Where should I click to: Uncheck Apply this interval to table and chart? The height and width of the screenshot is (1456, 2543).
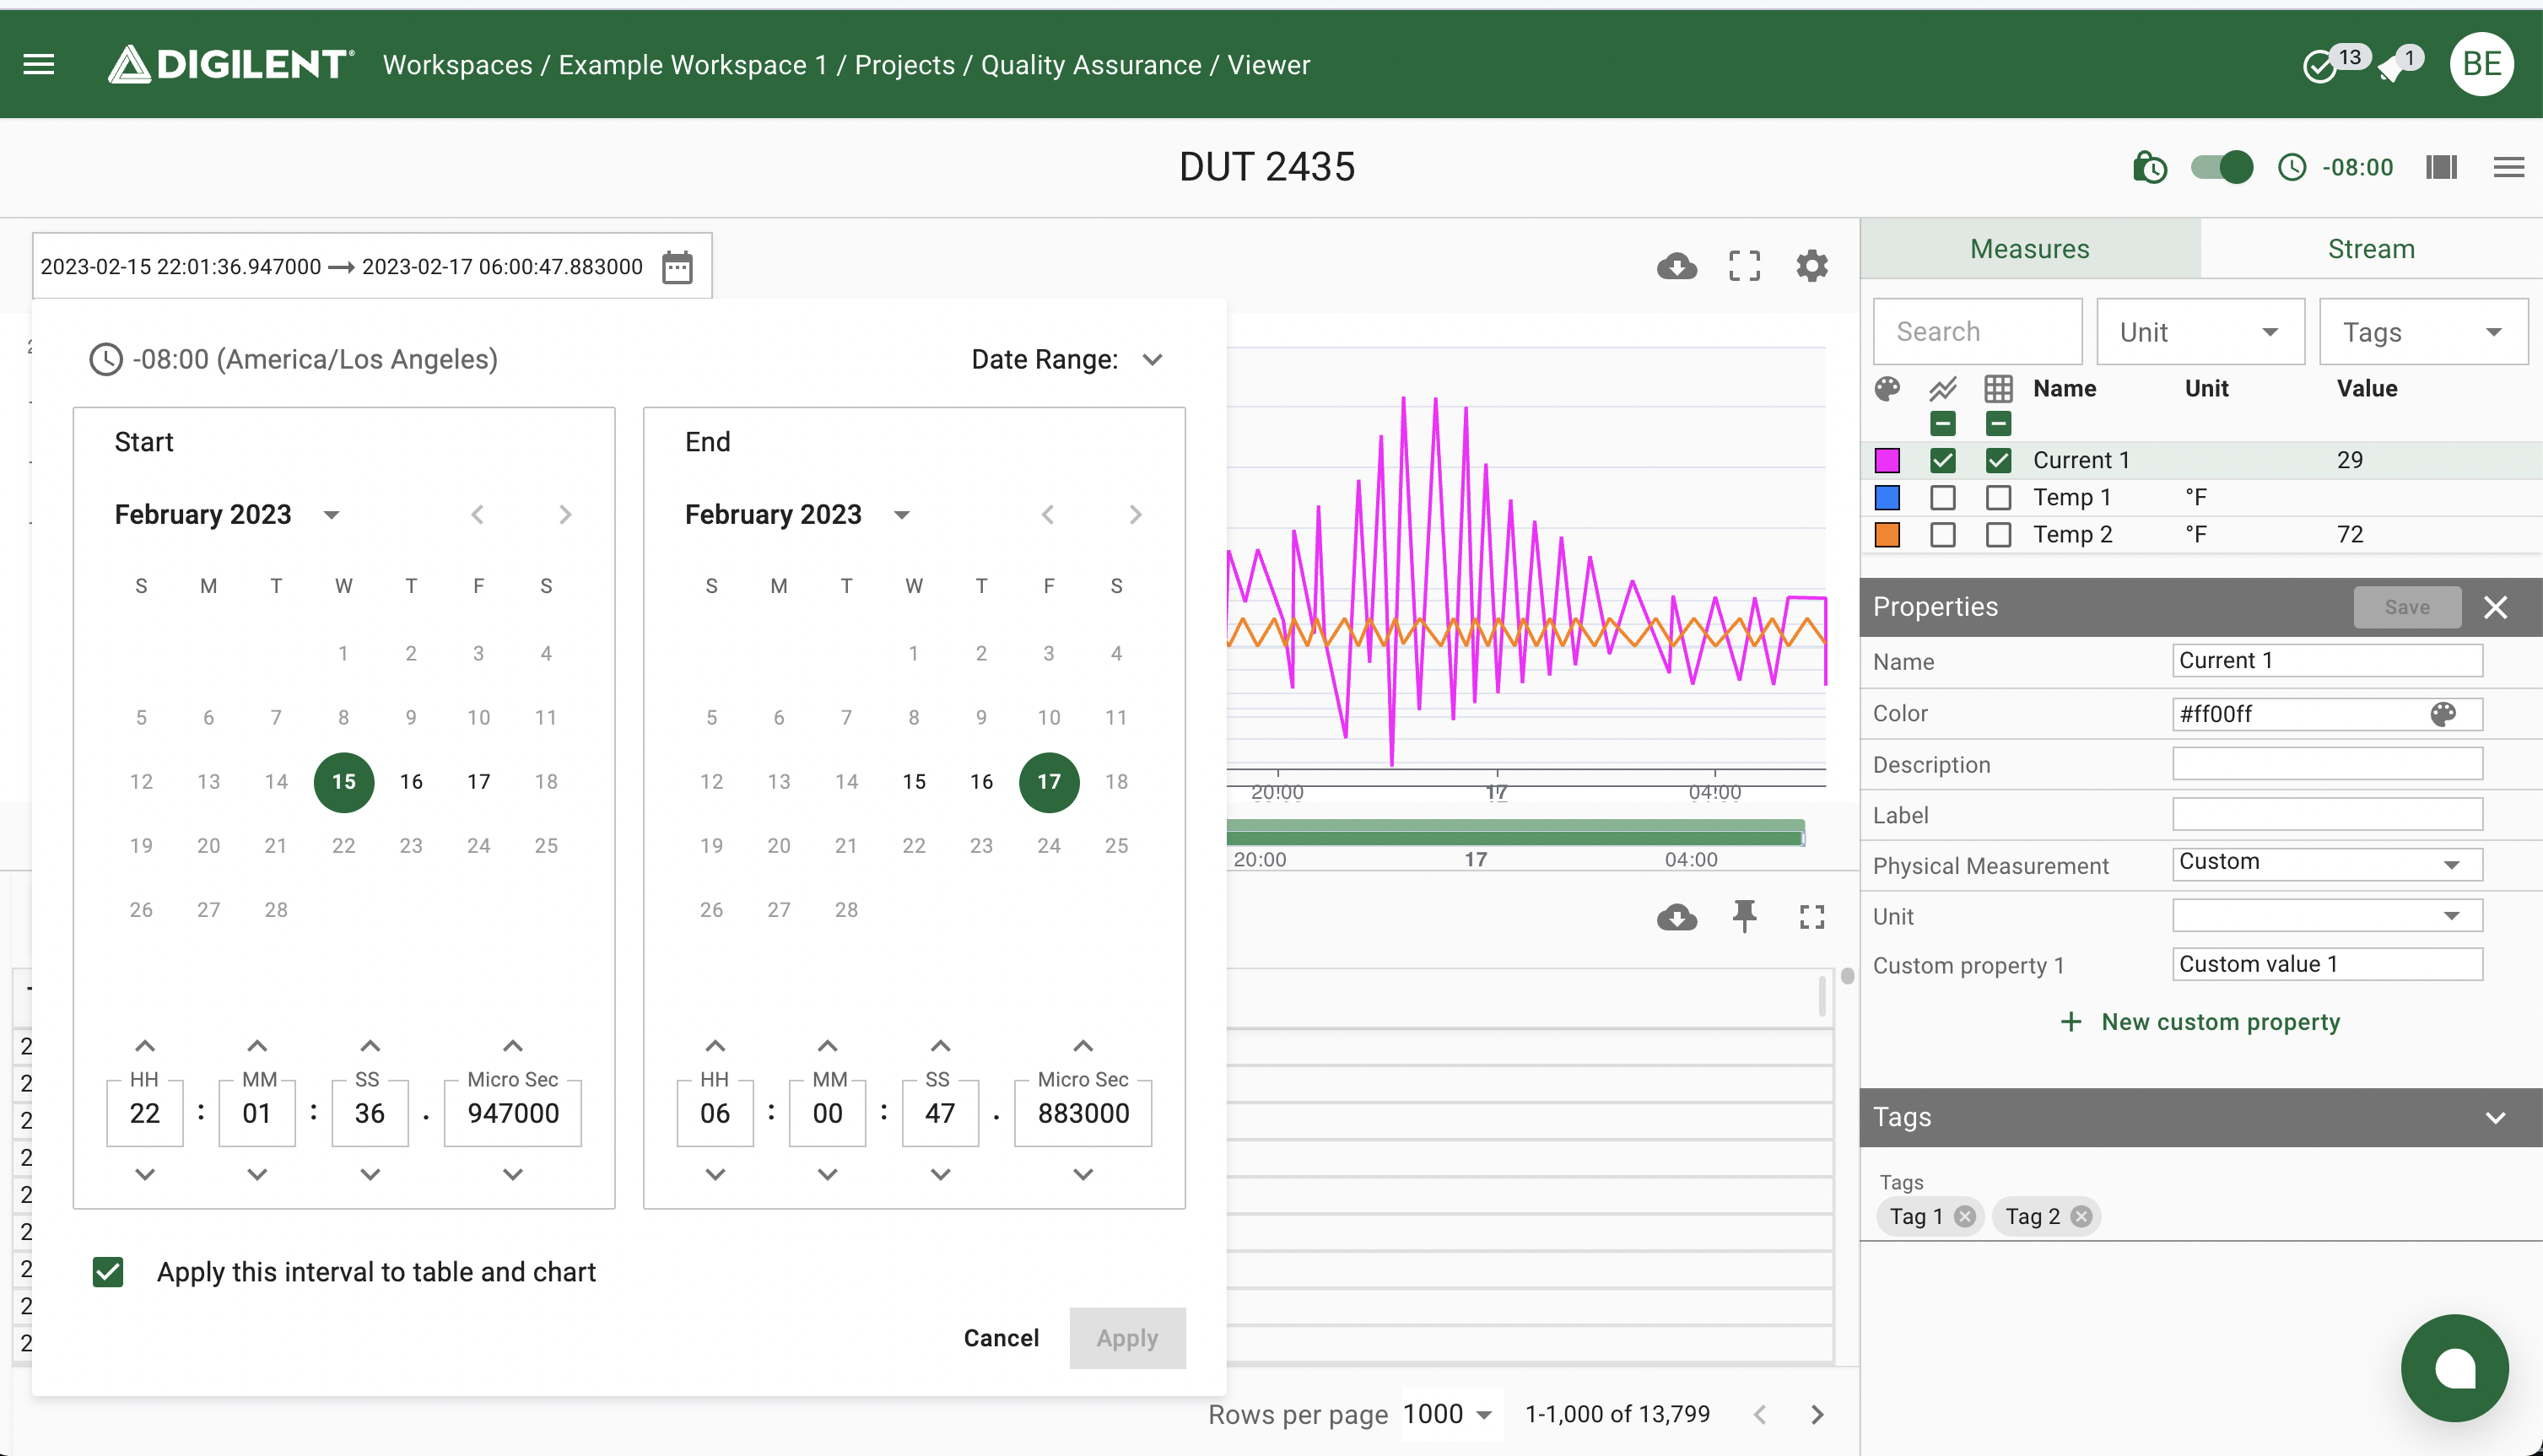point(108,1272)
